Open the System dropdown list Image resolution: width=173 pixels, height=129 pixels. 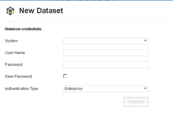[106, 41]
